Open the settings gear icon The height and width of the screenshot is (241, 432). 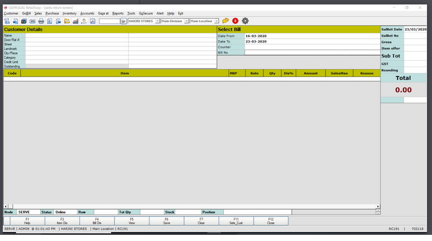coord(245,21)
